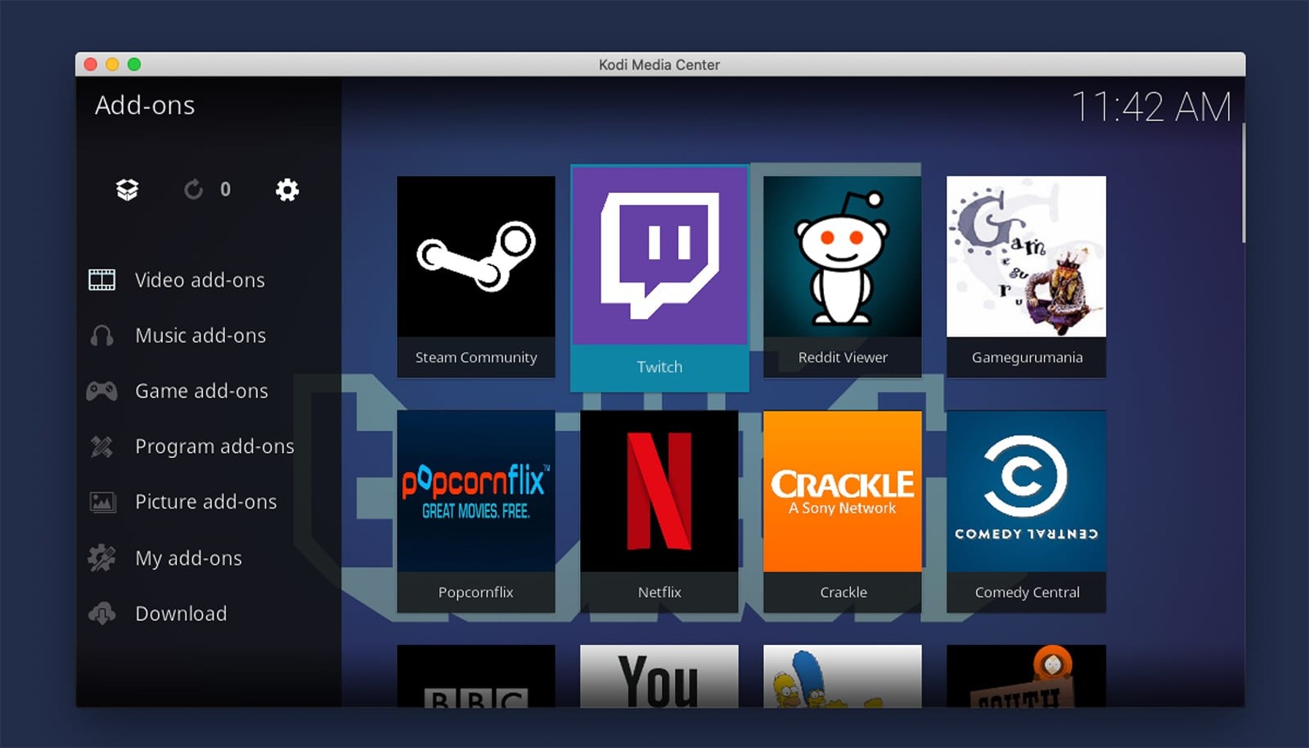Open the YouTube add-on tile
The width and height of the screenshot is (1309, 748).
coord(660,676)
